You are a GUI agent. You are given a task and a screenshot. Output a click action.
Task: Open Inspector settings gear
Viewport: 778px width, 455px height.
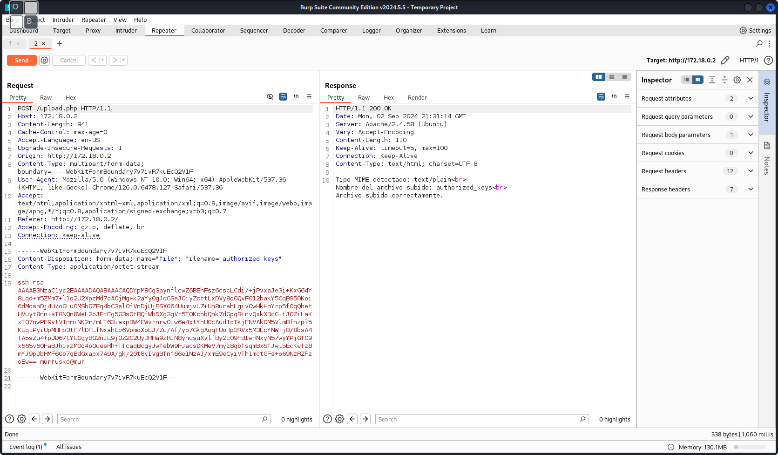pos(737,80)
